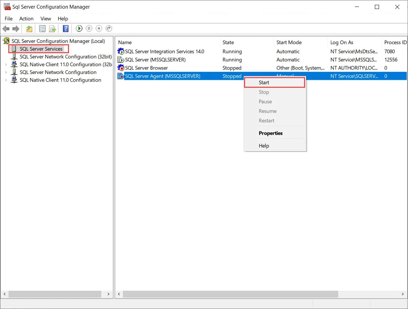Screen dimensions: 408x309
Task: Click the left arrow of tree pane scrollbar
Action: click(x=4, y=294)
